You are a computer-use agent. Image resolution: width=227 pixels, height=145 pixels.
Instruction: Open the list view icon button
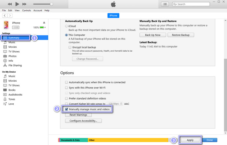point(165,4)
